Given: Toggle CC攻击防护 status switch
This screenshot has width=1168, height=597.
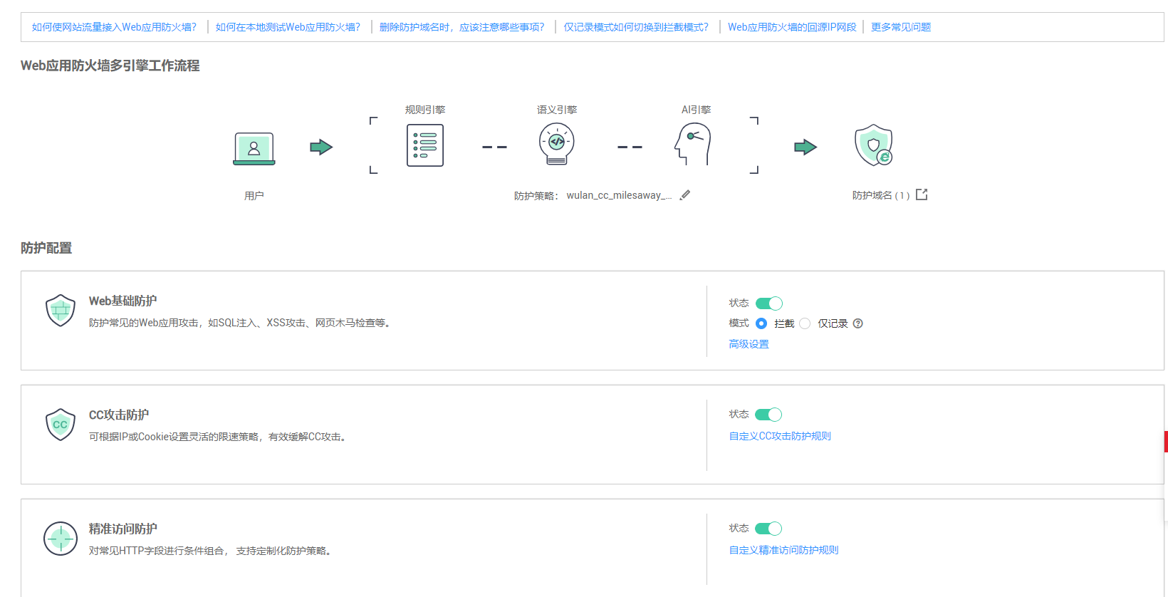Looking at the screenshot, I should [769, 415].
